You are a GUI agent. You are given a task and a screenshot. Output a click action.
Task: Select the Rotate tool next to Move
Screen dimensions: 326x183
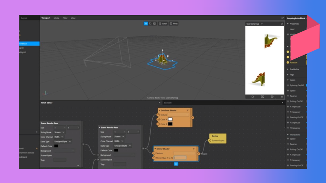click(150, 23)
